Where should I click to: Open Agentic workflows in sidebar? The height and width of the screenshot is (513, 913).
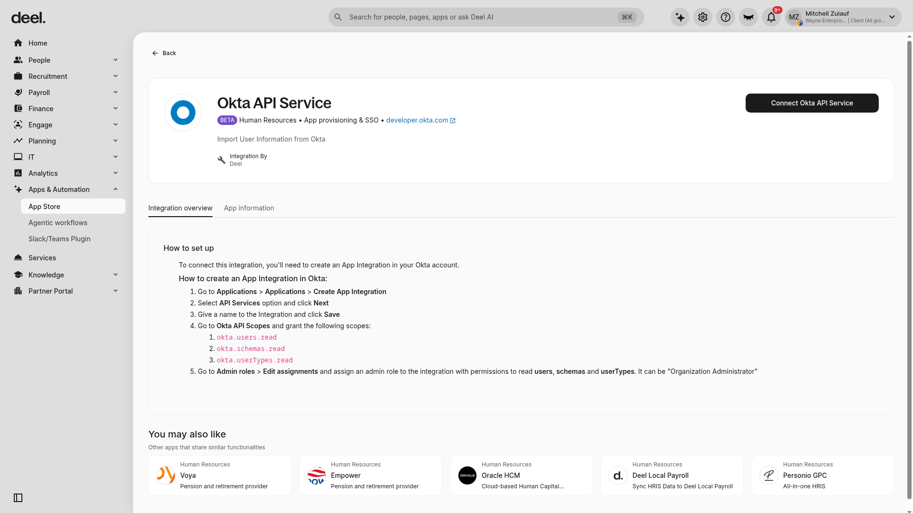click(x=73, y=223)
